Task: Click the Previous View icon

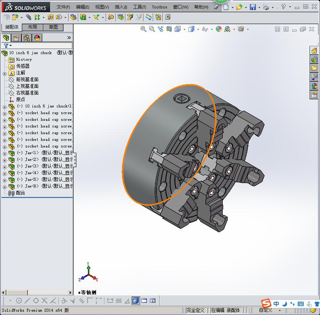Action: 161,29
